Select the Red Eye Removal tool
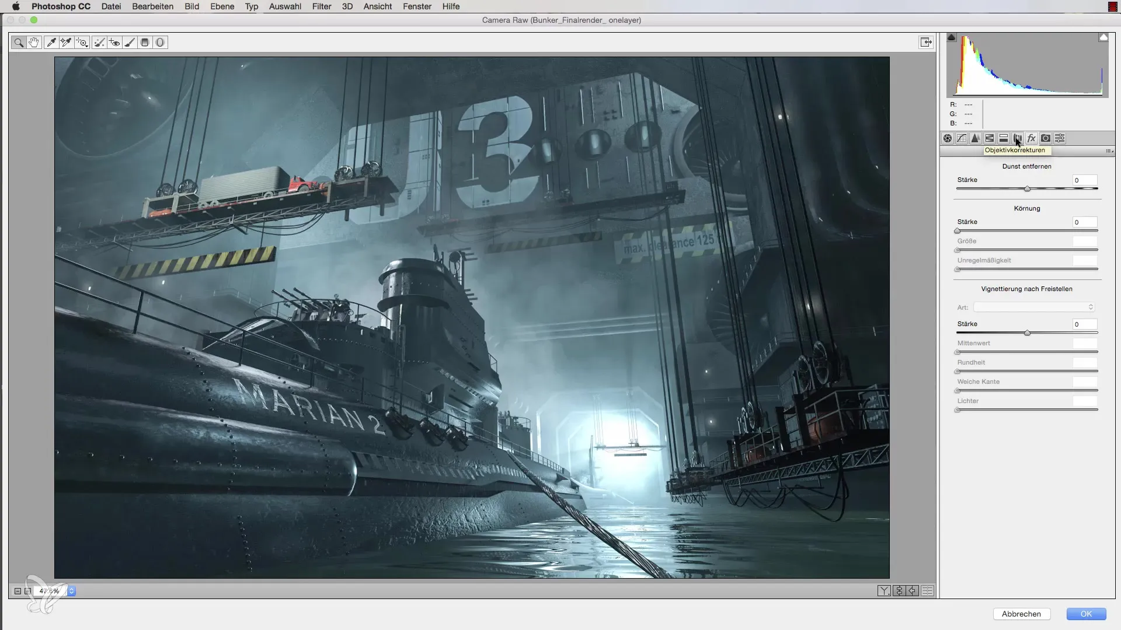The height and width of the screenshot is (630, 1121). [x=114, y=43]
